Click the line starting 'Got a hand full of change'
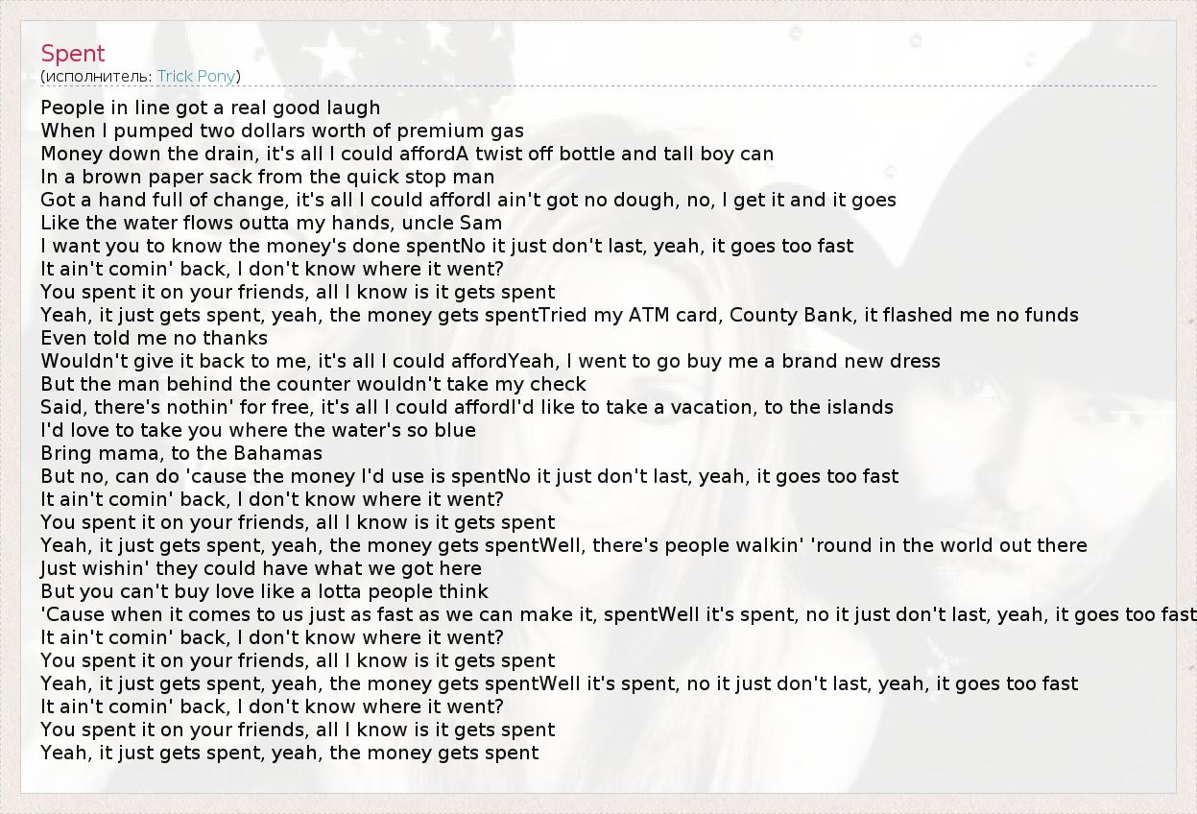The image size is (1197, 814). click(x=468, y=200)
